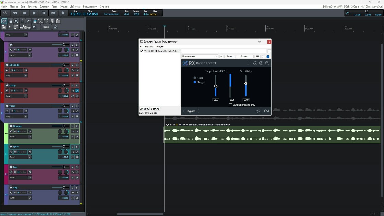Toggle the metronome toolbar icon
Image resolution: width=384 pixels, height=216 pixels.
pos(55,27)
